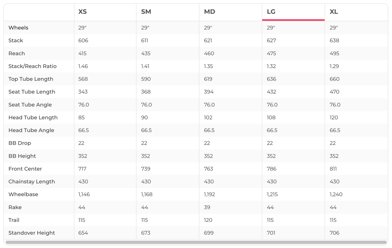Click the Chainstay Length row label

32,181
